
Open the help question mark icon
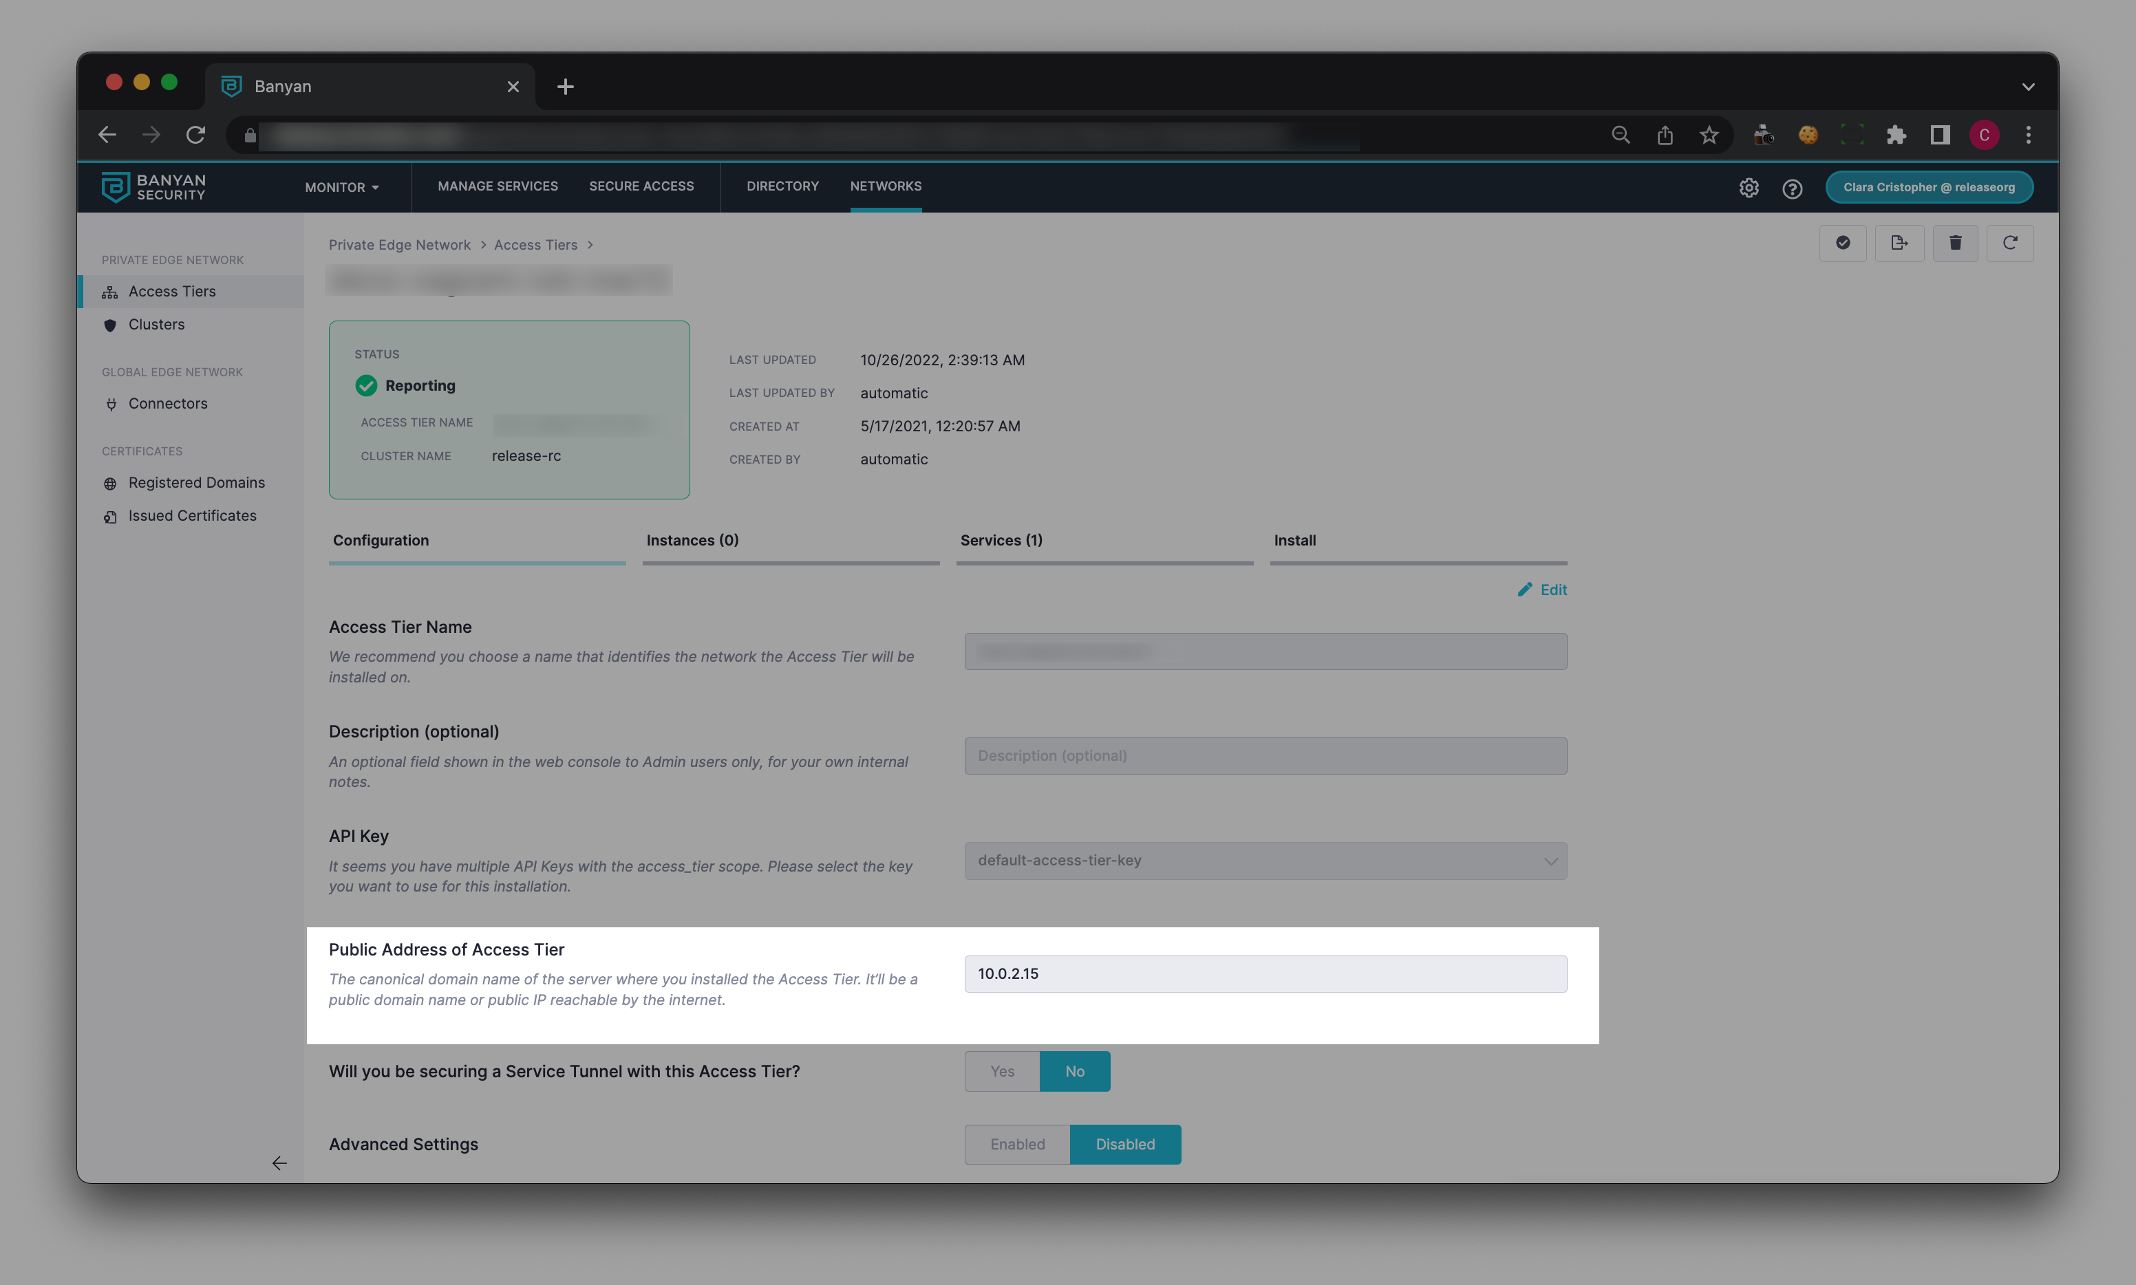pyautogui.click(x=1792, y=188)
